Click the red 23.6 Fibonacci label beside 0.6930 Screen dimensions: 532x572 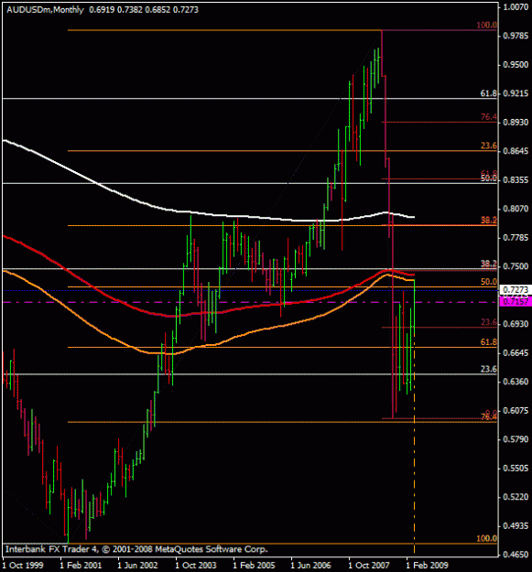(489, 322)
